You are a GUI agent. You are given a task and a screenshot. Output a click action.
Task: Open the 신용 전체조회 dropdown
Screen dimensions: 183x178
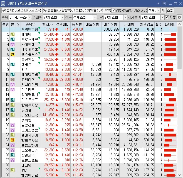95,17
